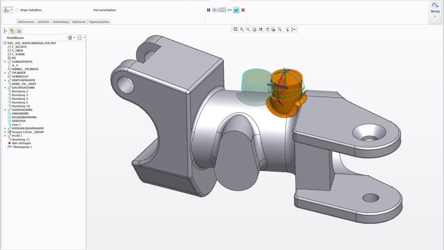The image size is (444, 250).
Task: Click the green checkmark to accept the move
Action: coord(236,10)
